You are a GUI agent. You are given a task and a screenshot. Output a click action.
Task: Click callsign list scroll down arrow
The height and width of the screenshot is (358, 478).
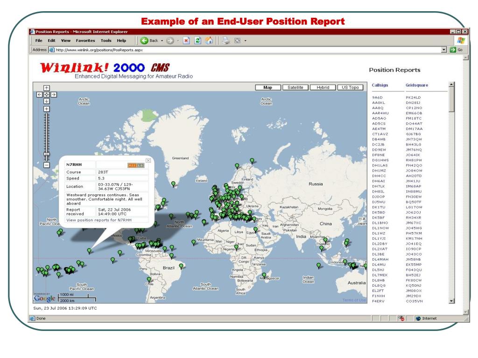click(451, 301)
